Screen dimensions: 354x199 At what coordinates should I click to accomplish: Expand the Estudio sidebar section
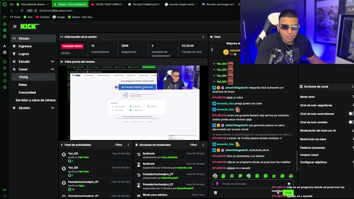53,62
